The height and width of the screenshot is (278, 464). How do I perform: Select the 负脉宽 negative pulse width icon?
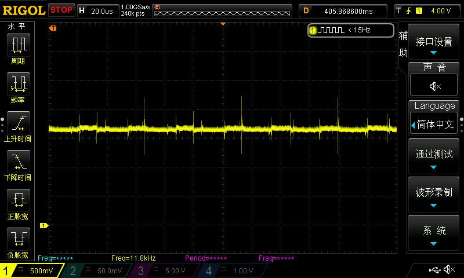pos(19,239)
